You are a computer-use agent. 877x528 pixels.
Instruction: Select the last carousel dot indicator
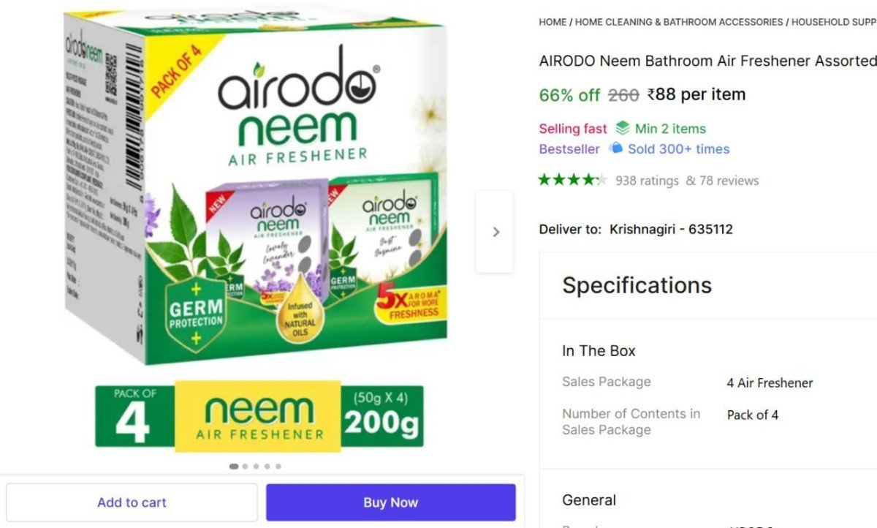click(x=277, y=466)
